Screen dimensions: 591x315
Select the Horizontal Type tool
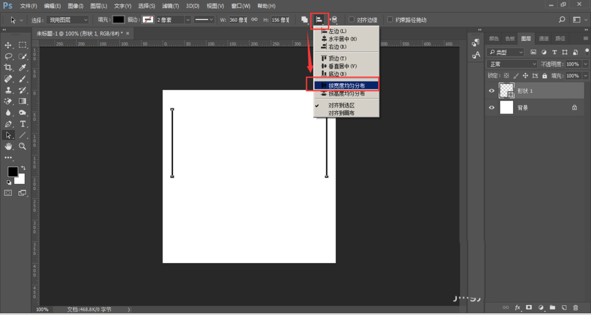tap(23, 124)
